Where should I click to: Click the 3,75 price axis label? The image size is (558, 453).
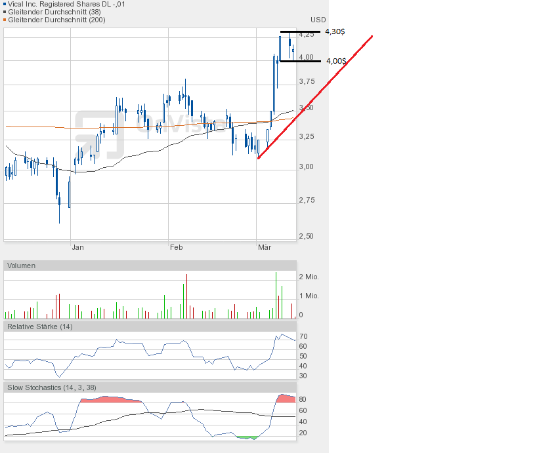307,82
